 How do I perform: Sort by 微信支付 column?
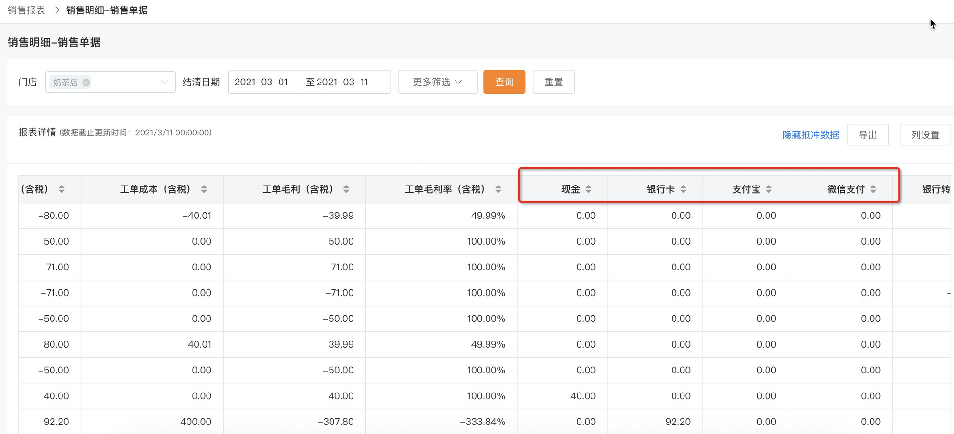tap(873, 189)
